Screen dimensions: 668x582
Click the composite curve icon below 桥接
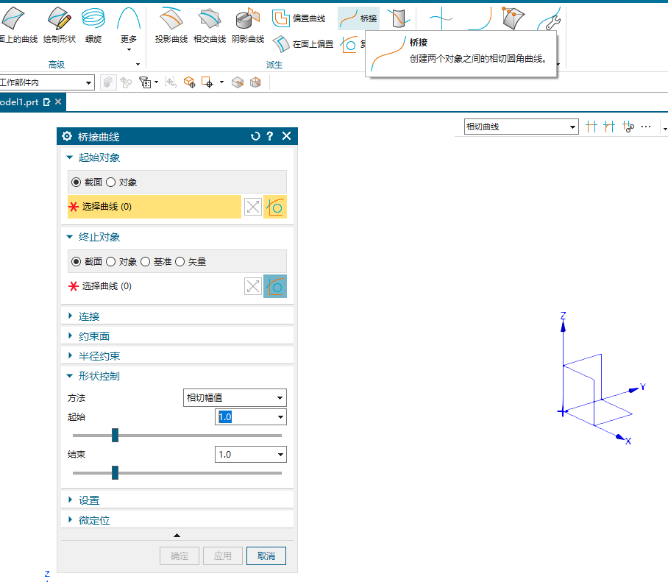349,44
